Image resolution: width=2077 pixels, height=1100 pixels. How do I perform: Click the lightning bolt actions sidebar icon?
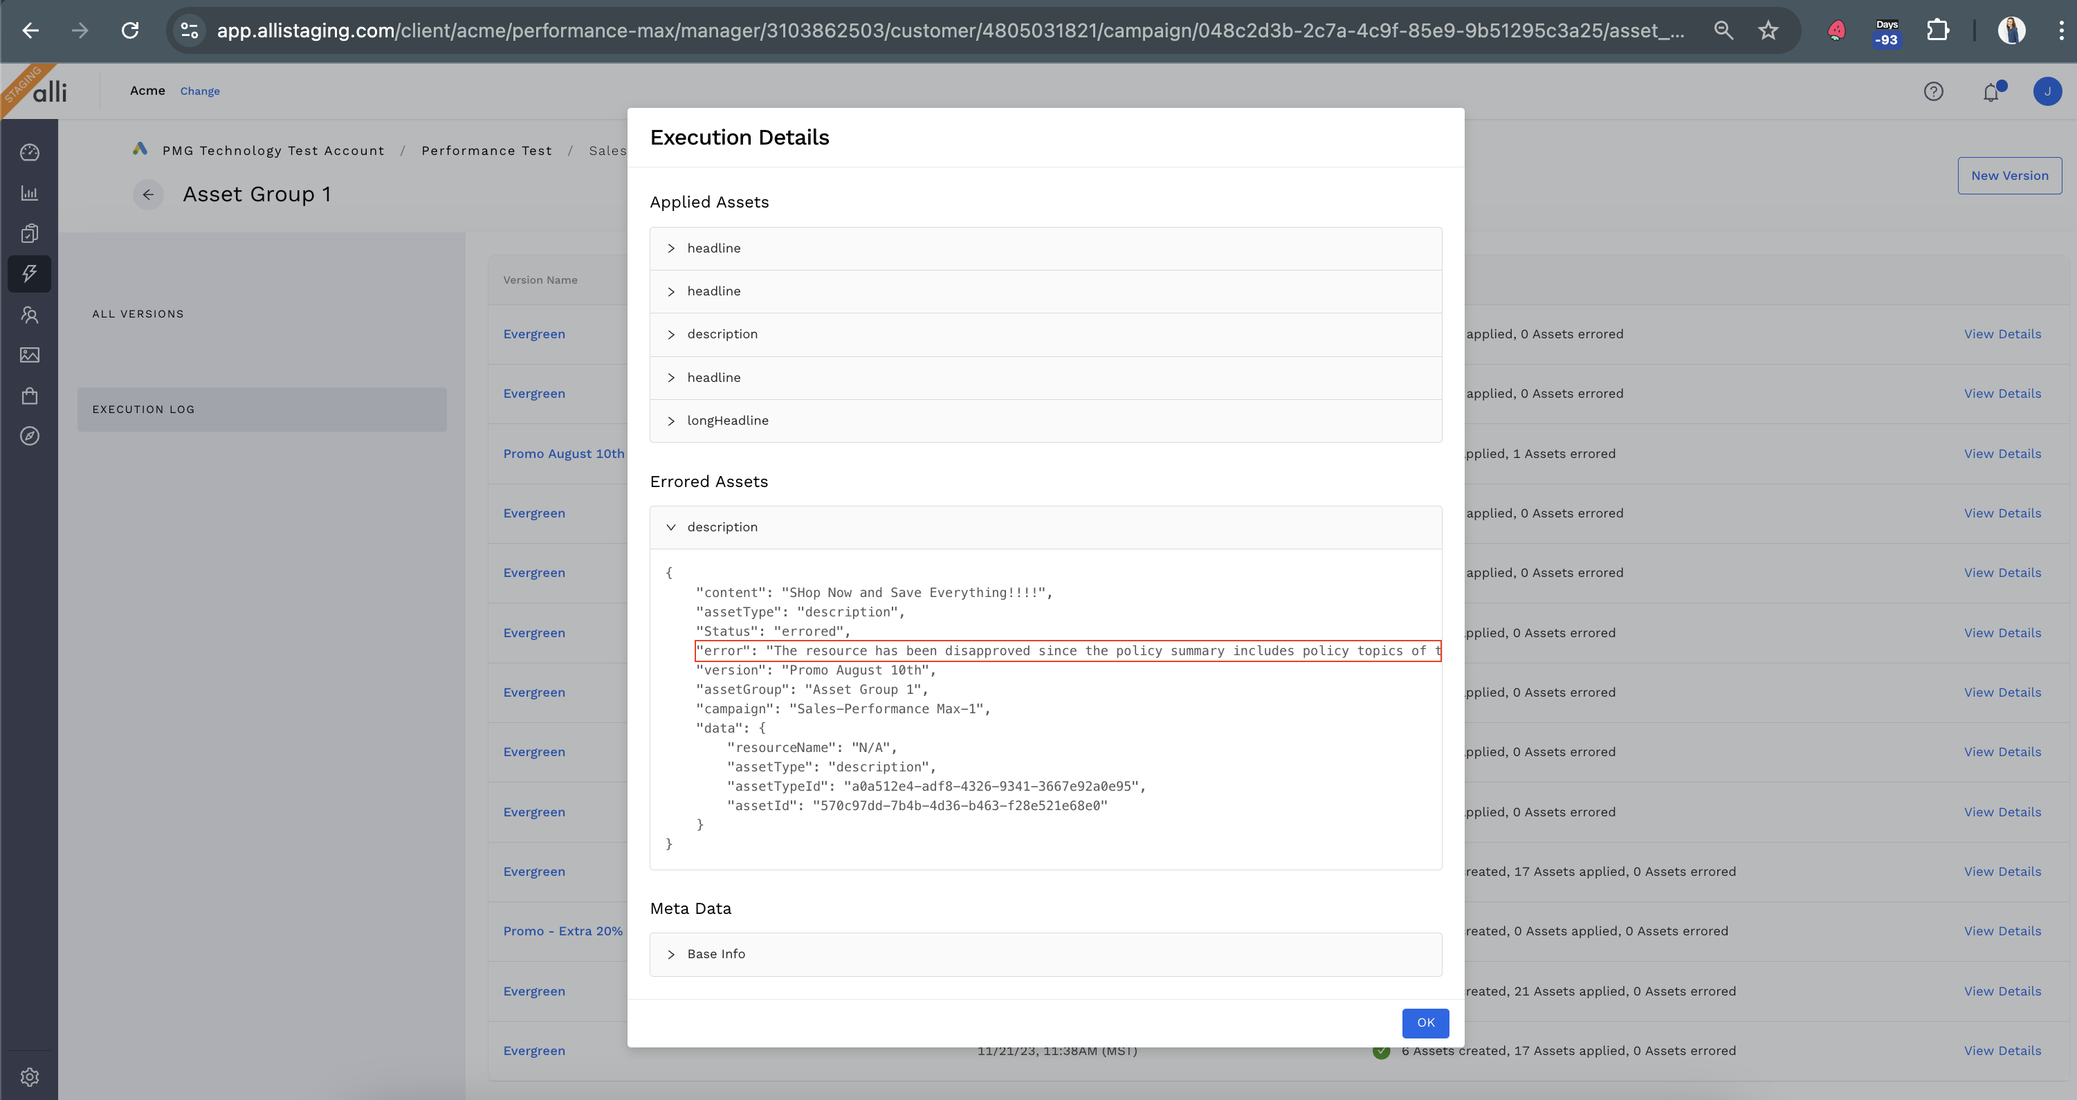click(30, 274)
